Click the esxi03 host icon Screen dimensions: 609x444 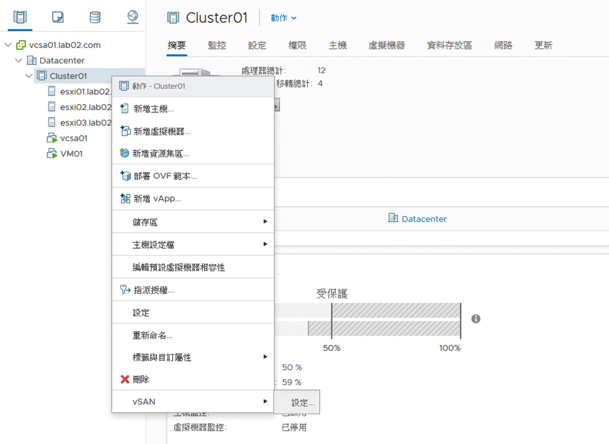(x=52, y=122)
